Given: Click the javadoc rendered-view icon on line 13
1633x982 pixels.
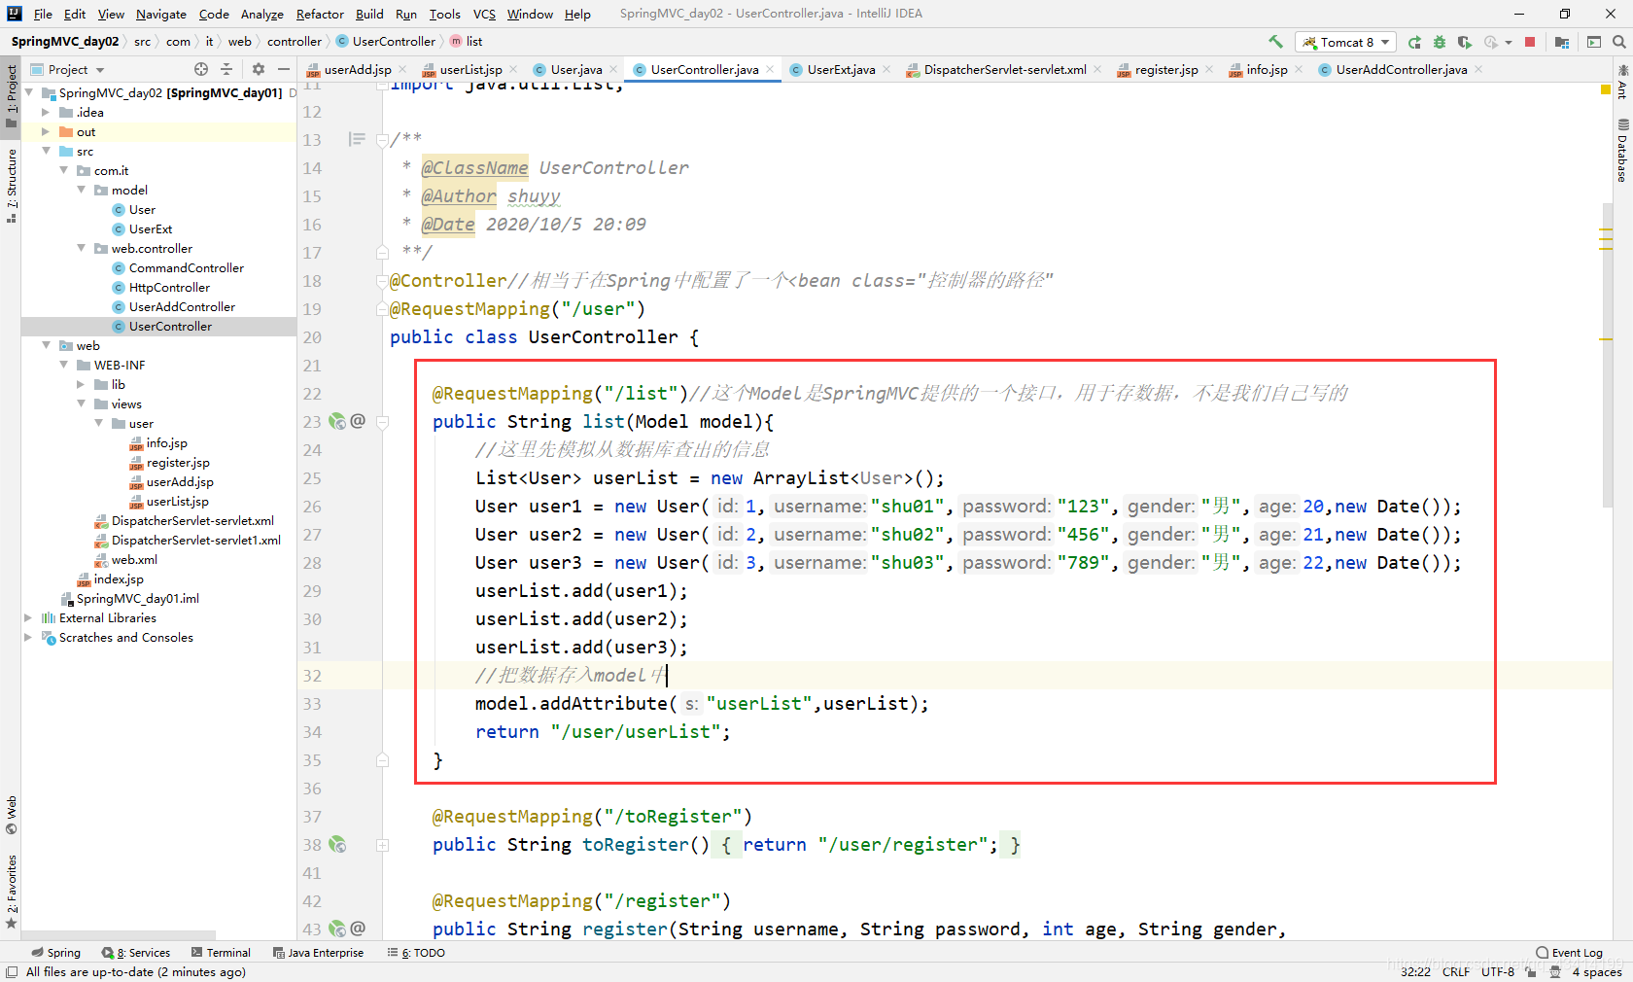Looking at the screenshot, I should click(x=357, y=139).
